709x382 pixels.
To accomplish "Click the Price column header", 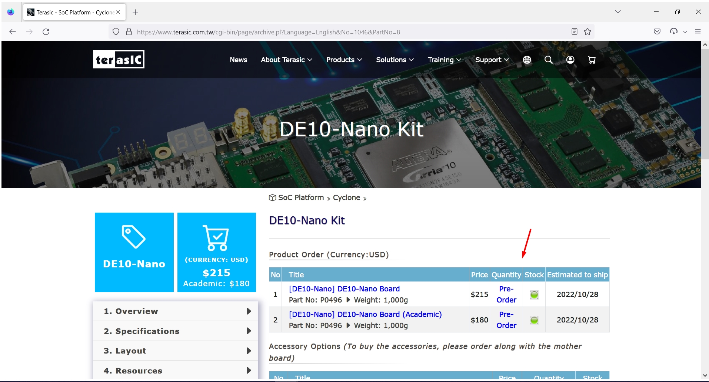I will (479, 275).
